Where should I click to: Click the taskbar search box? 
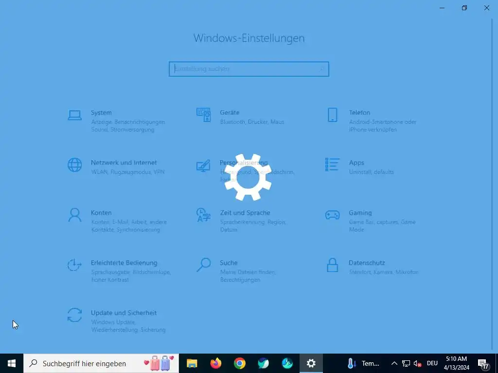coord(101,363)
